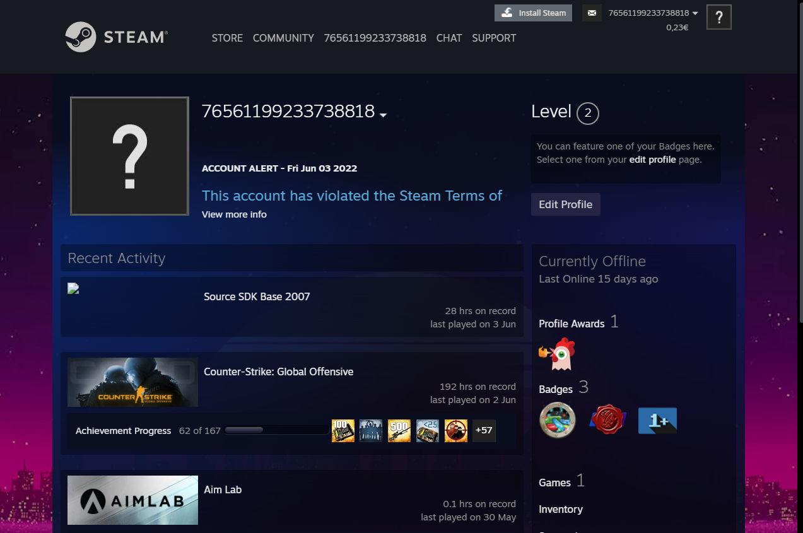Image resolution: width=803 pixels, height=533 pixels.
Task: Open the 100 kills achievement icon
Action: pos(343,431)
